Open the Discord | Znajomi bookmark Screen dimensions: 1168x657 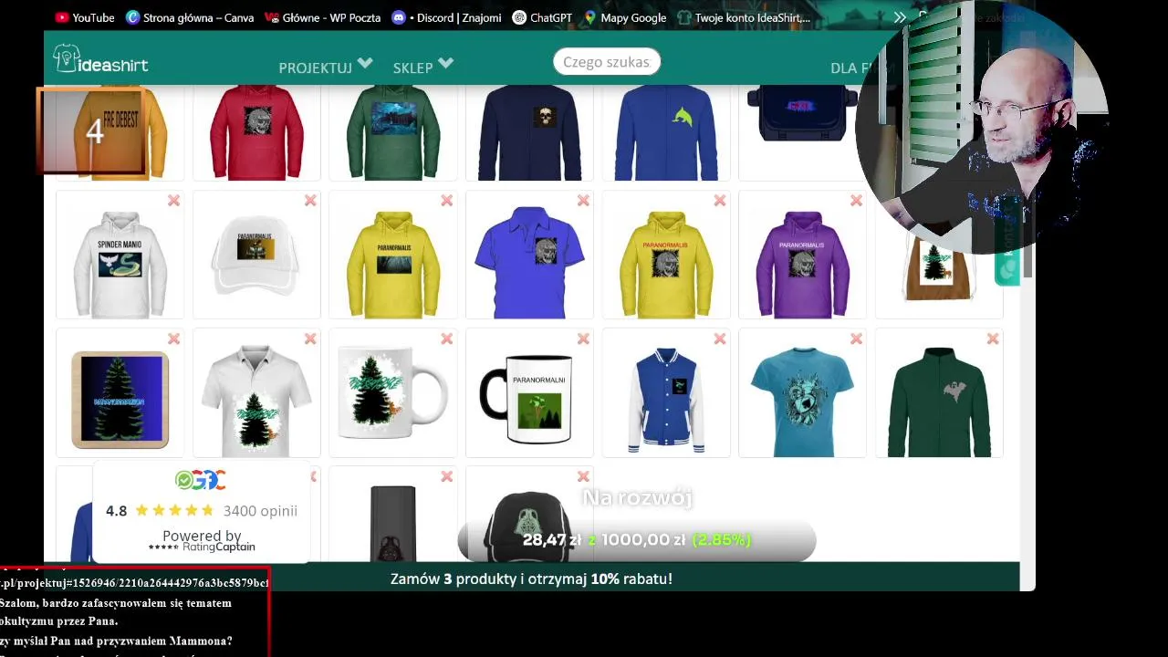[447, 17]
